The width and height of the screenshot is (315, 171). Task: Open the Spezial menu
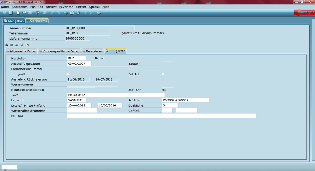(94, 7)
